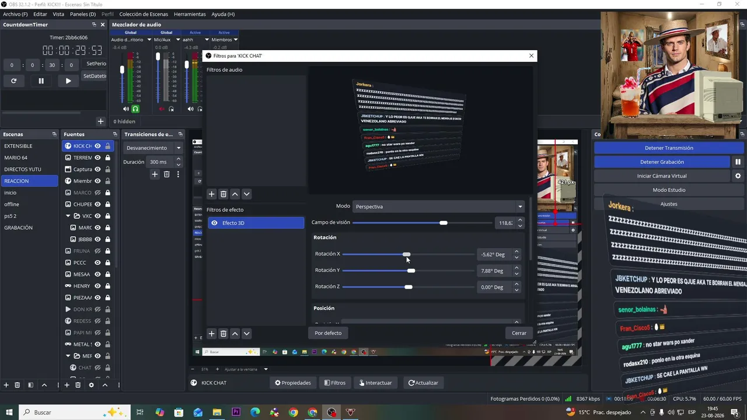The width and height of the screenshot is (747, 420).
Task: Move effect filter up in list
Action: [235, 334]
